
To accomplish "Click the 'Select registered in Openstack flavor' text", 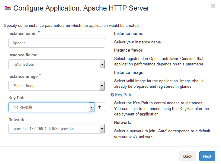I will pos(159,61).
